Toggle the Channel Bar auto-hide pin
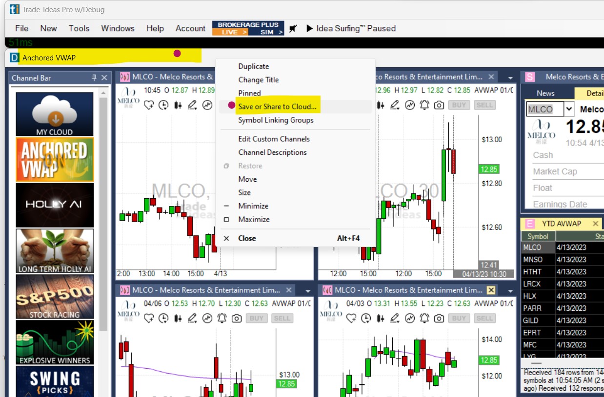The width and height of the screenshot is (604, 397). [x=94, y=78]
